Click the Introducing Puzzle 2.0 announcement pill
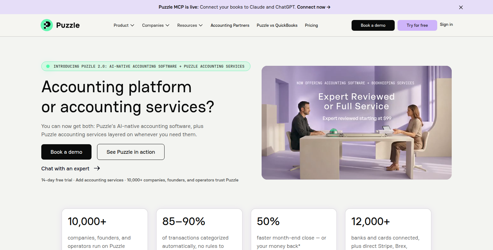The image size is (493, 250). pyautogui.click(x=146, y=66)
